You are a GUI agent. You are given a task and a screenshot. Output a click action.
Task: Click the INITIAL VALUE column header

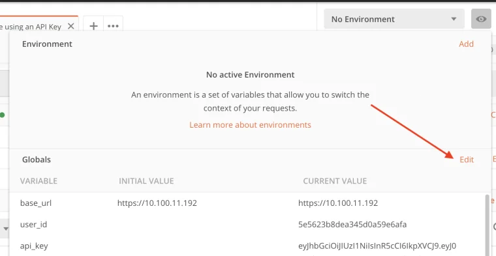click(146, 181)
